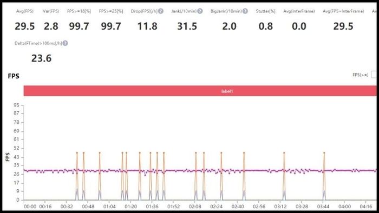379x213 pixels.
Task: Click the Var(FPS) value 2.8
Action: click(51, 26)
